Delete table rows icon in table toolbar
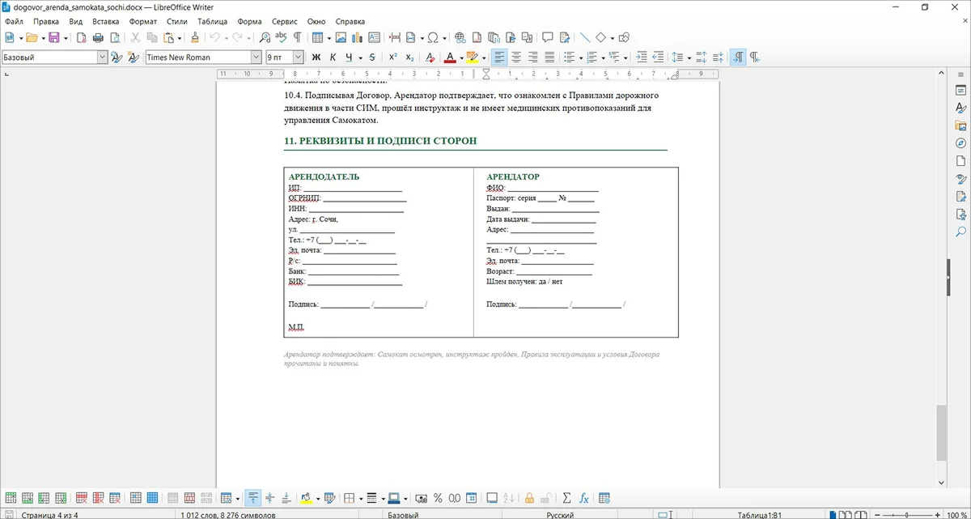This screenshot has height=519, width=971. tap(82, 499)
